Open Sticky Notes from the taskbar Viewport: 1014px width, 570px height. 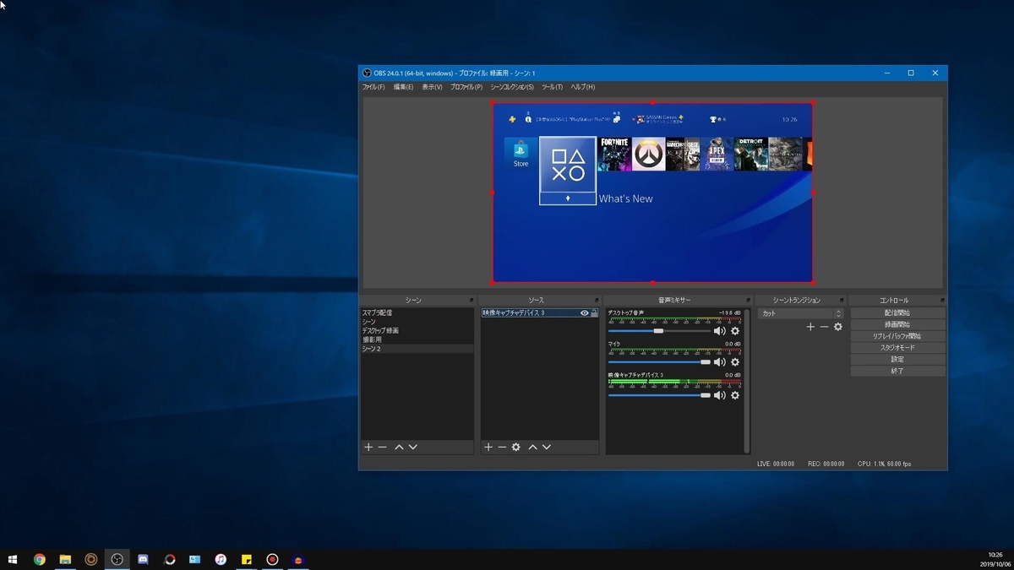tap(247, 559)
